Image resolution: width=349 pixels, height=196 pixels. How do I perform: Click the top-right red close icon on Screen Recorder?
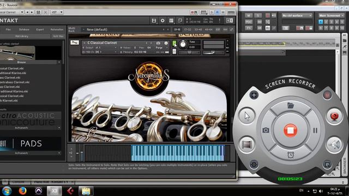point(327,95)
